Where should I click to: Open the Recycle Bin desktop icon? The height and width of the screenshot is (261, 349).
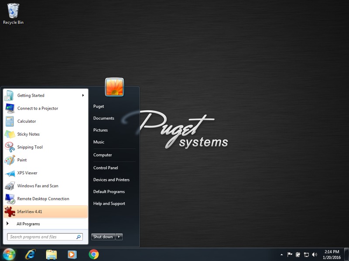click(13, 14)
